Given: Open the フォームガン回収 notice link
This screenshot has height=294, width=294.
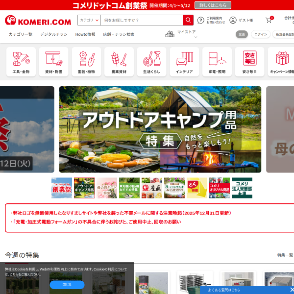Looking at the screenshot, I should click(x=96, y=222).
